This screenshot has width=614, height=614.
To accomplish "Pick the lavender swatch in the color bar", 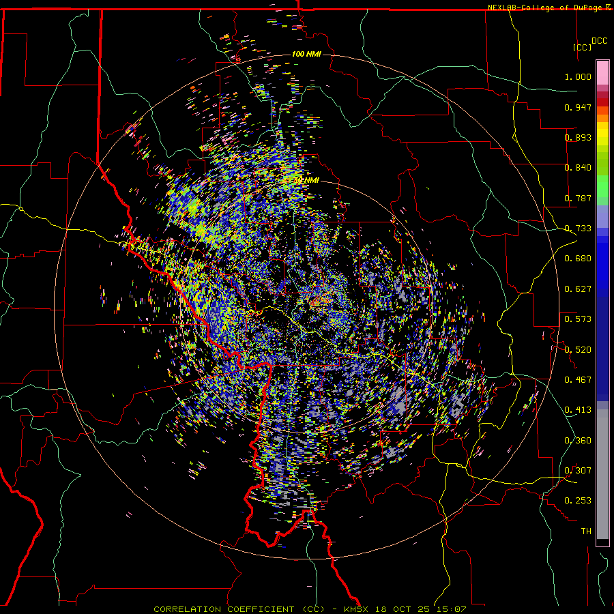I will tap(602, 218).
